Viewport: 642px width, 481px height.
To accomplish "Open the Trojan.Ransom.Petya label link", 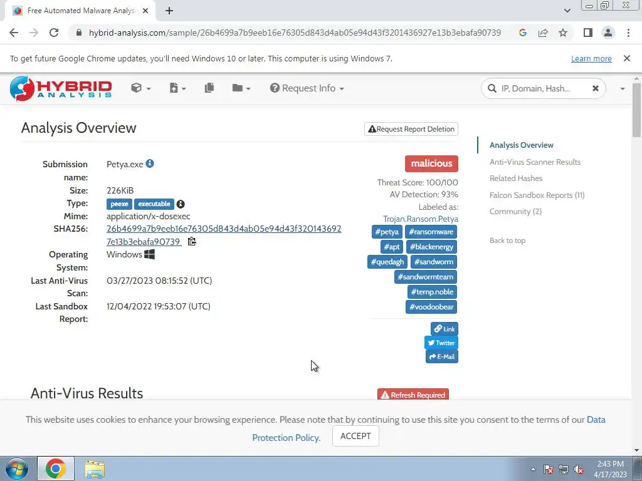I will pos(421,219).
